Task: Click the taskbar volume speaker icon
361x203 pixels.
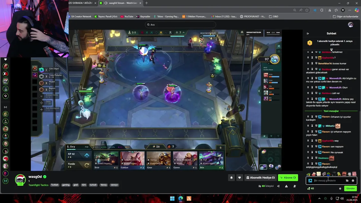Action: coord(342,198)
